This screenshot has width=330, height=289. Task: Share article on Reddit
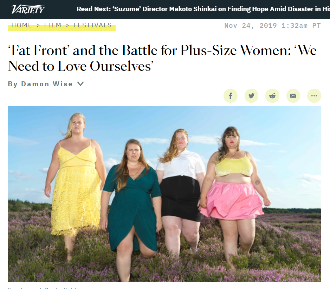(x=272, y=96)
